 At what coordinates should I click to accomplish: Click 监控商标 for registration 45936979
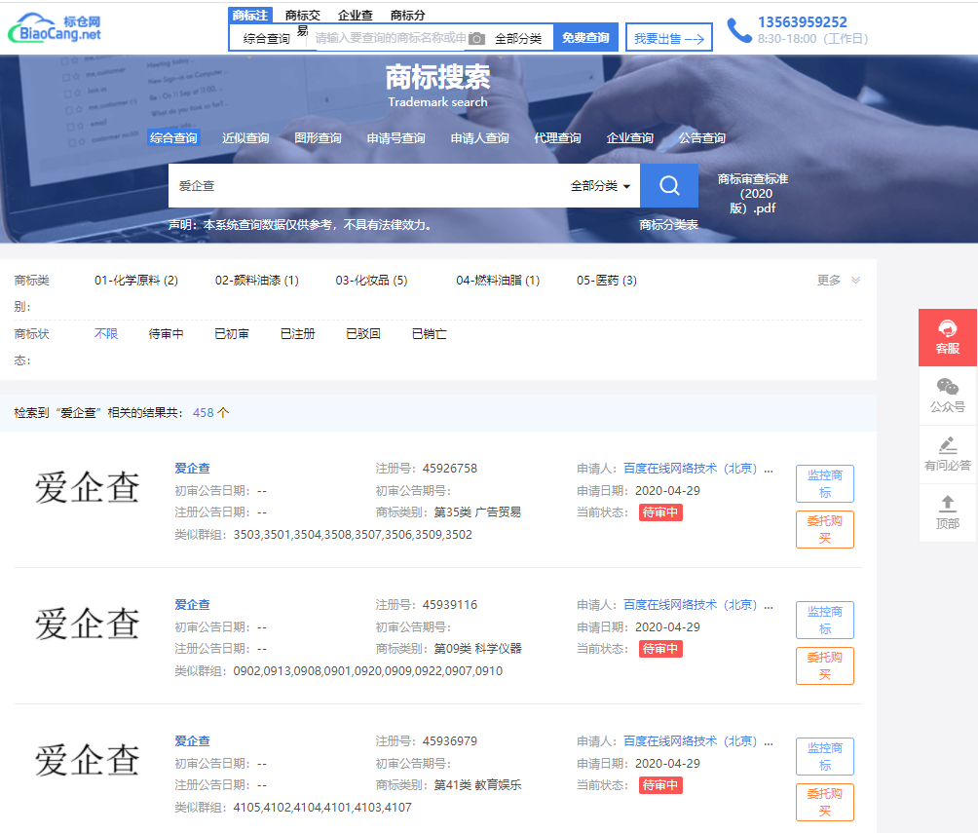tap(824, 756)
